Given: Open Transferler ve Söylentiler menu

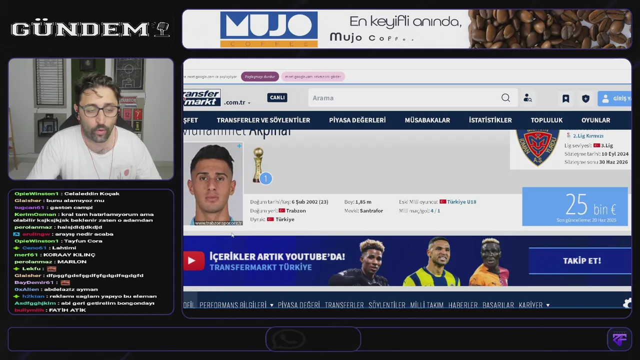Looking at the screenshot, I should 263,120.
